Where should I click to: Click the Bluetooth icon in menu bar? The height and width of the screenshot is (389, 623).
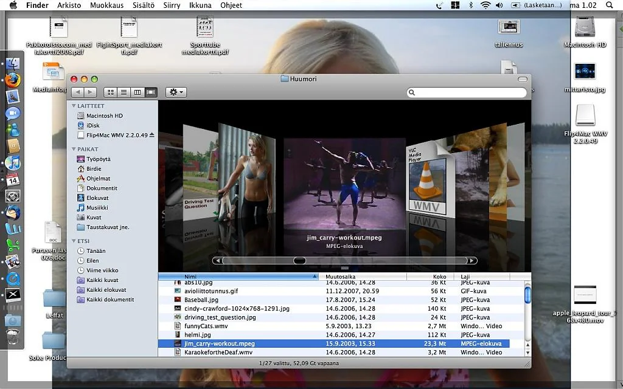pos(470,5)
